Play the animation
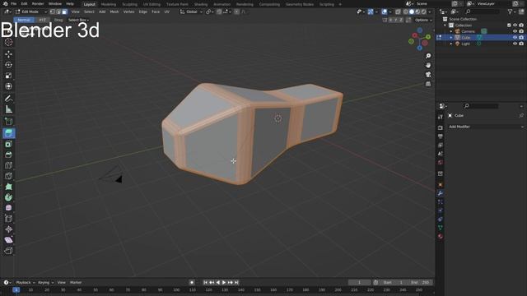This screenshot has width=527, height=296. 224,283
